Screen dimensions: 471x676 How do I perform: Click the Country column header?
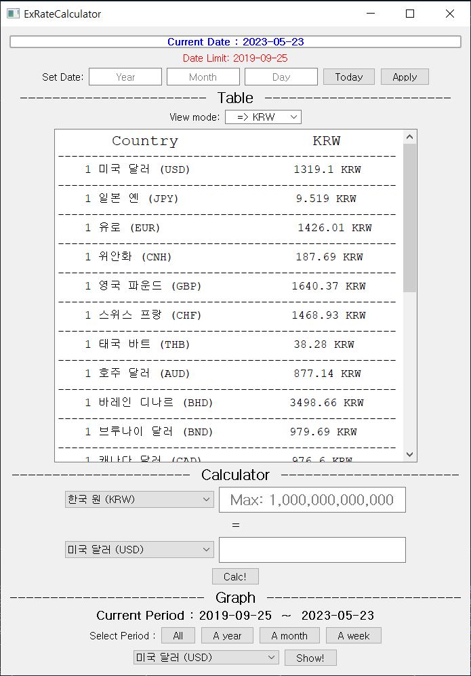(x=145, y=141)
